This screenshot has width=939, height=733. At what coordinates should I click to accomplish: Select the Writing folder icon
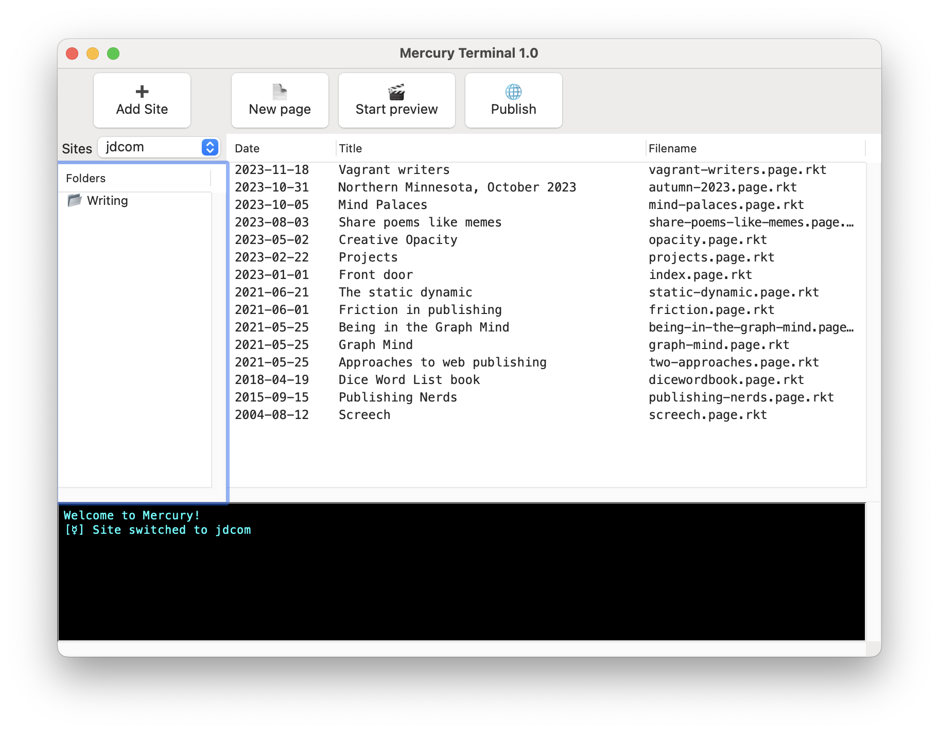click(75, 200)
